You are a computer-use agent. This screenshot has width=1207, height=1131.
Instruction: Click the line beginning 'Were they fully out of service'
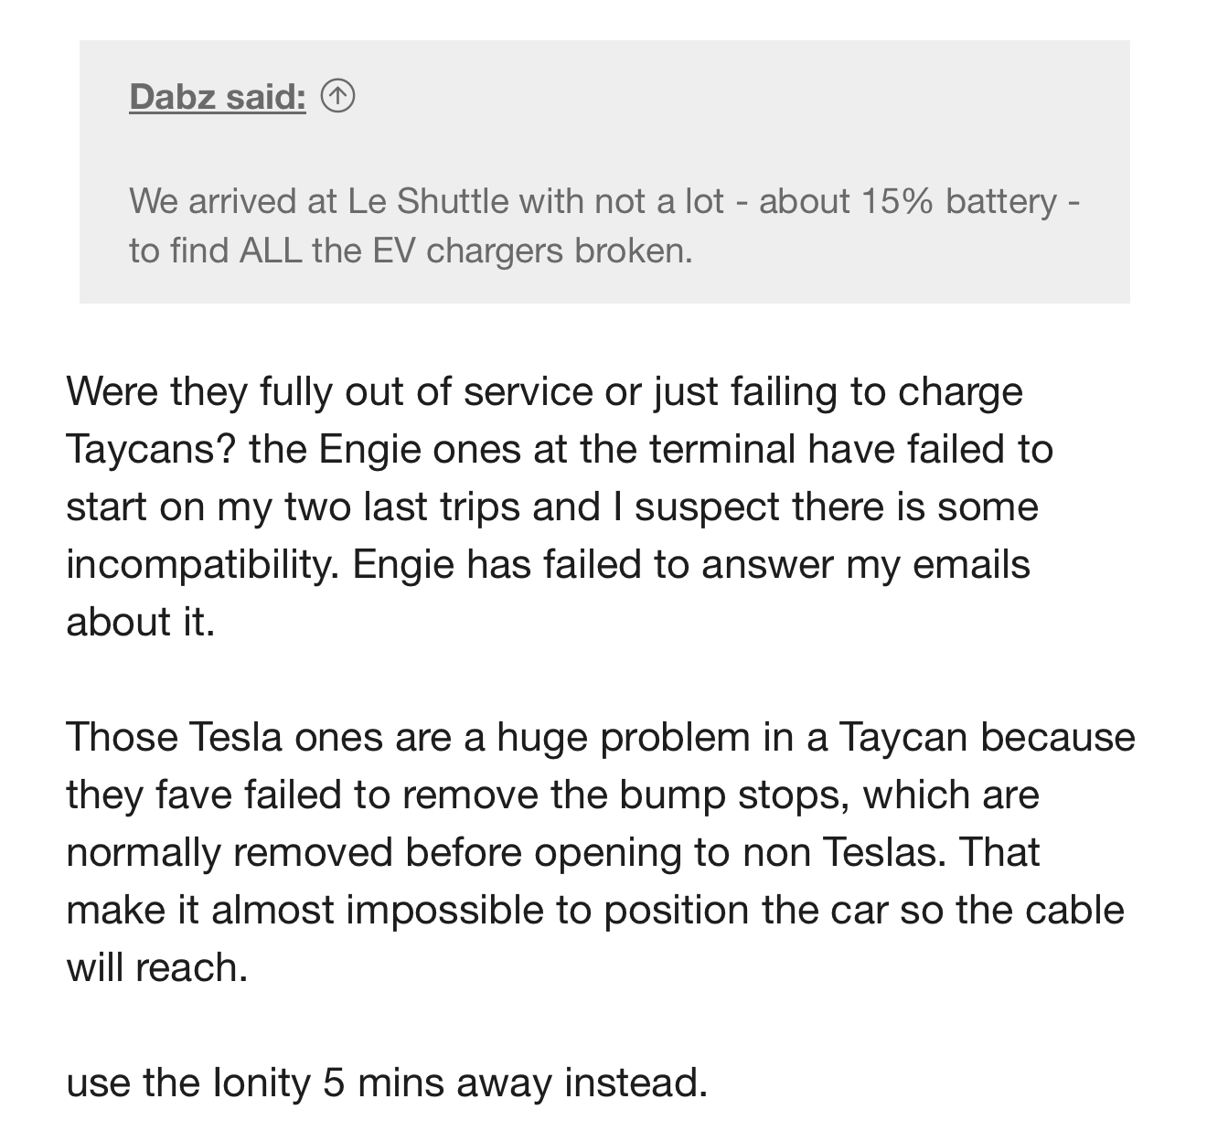click(x=544, y=391)
